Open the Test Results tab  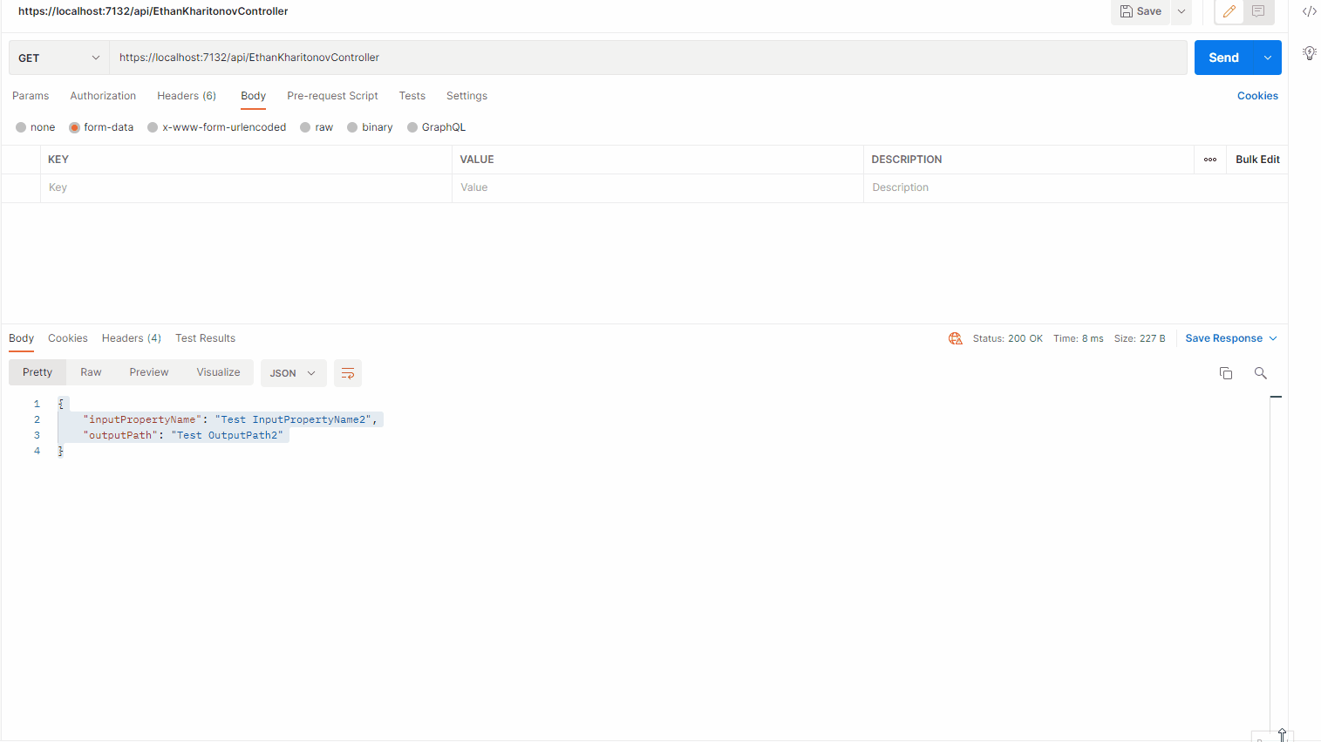[x=205, y=338]
